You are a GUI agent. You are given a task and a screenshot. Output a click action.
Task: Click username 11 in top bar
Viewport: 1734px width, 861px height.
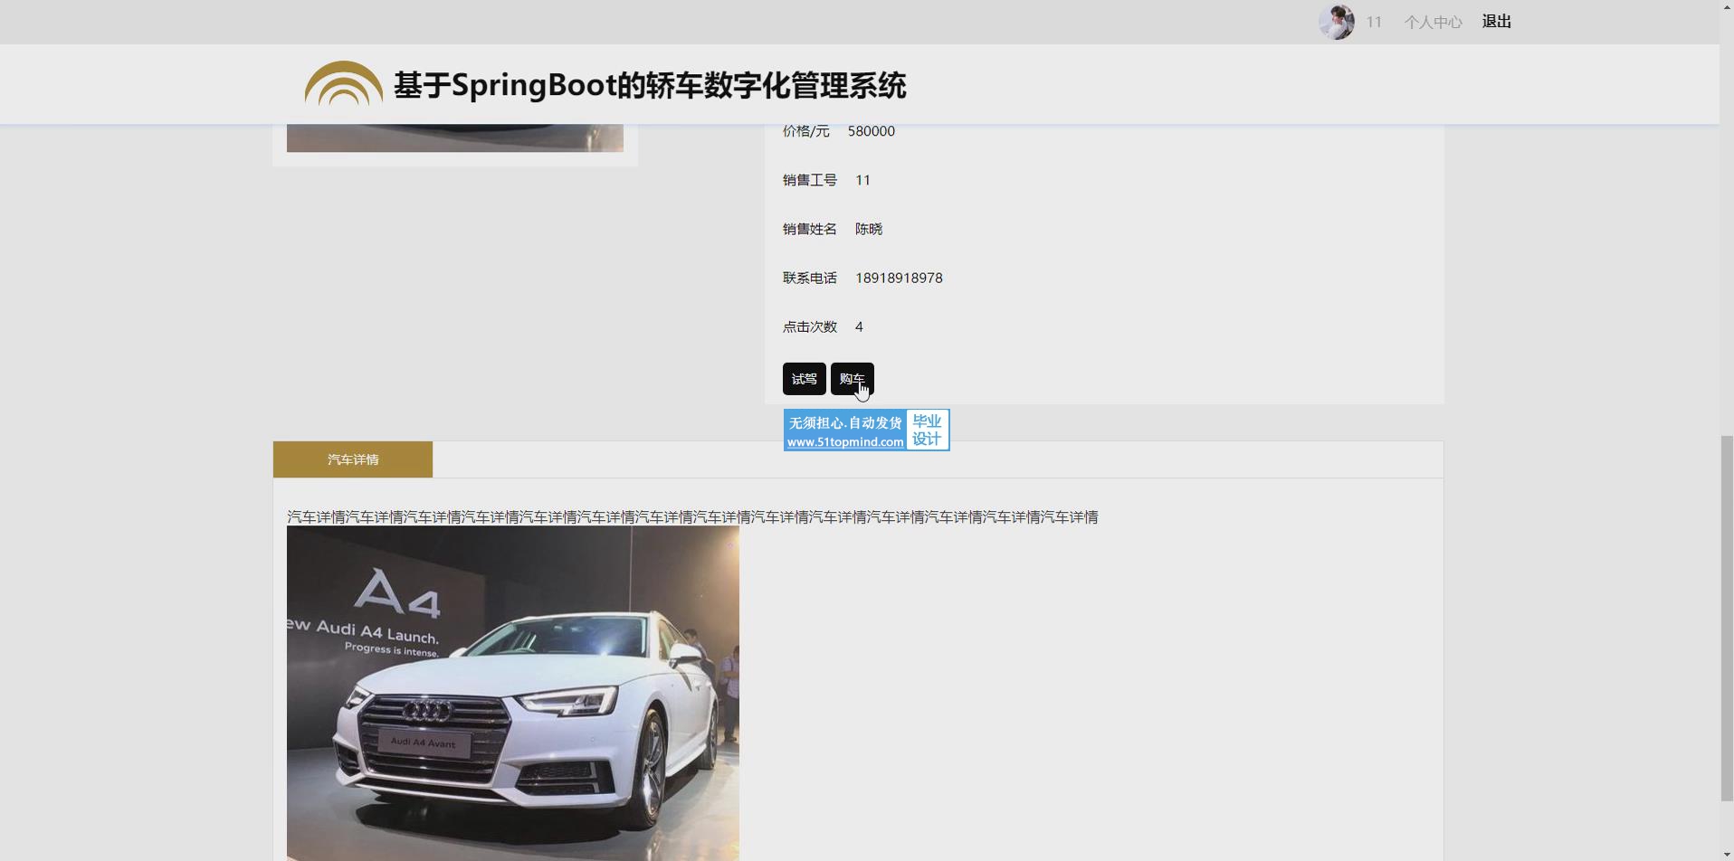(x=1374, y=22)
